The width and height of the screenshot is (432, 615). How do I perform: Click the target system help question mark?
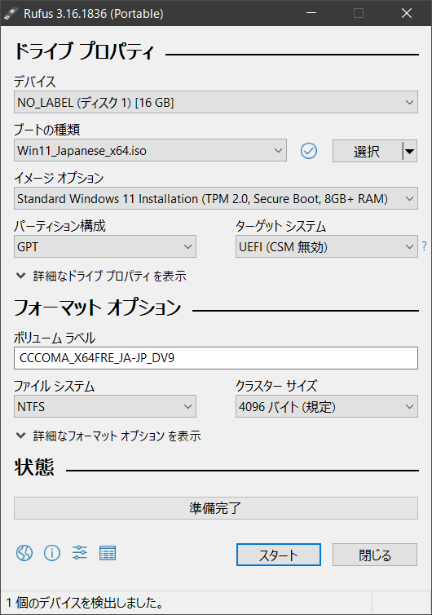click(x=425, y=246)
